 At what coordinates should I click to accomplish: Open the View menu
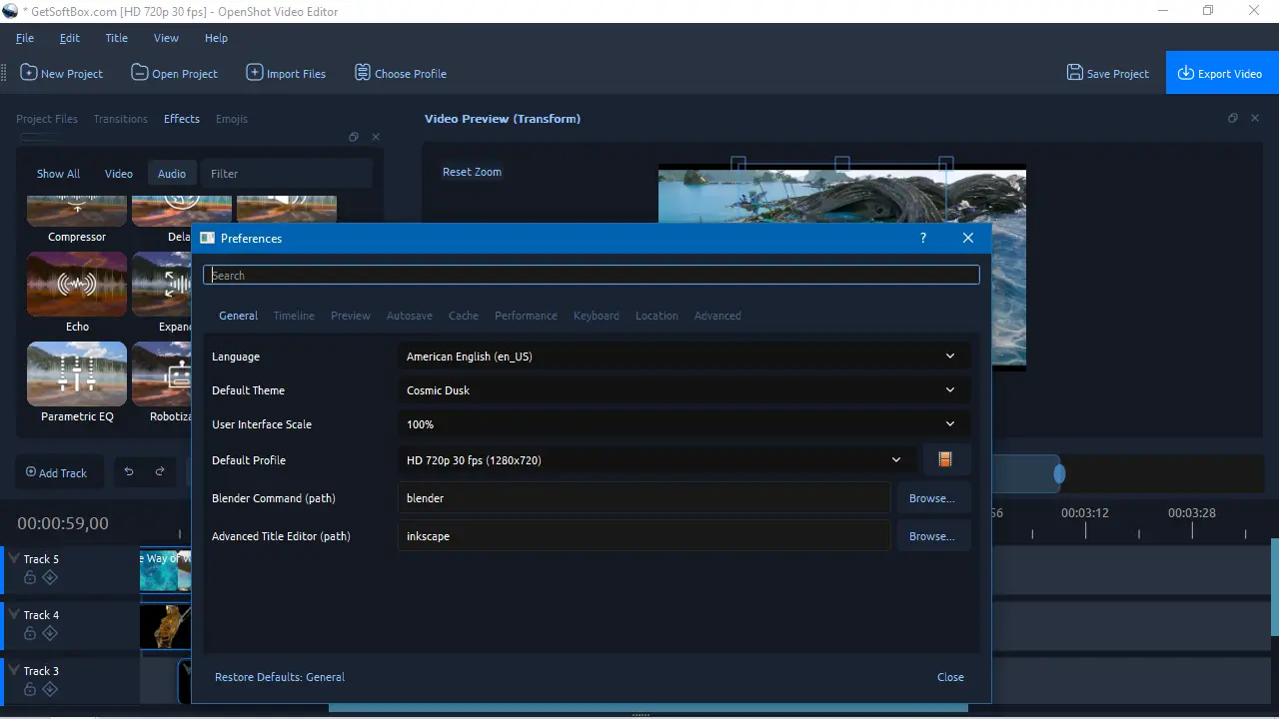[166, 38]
